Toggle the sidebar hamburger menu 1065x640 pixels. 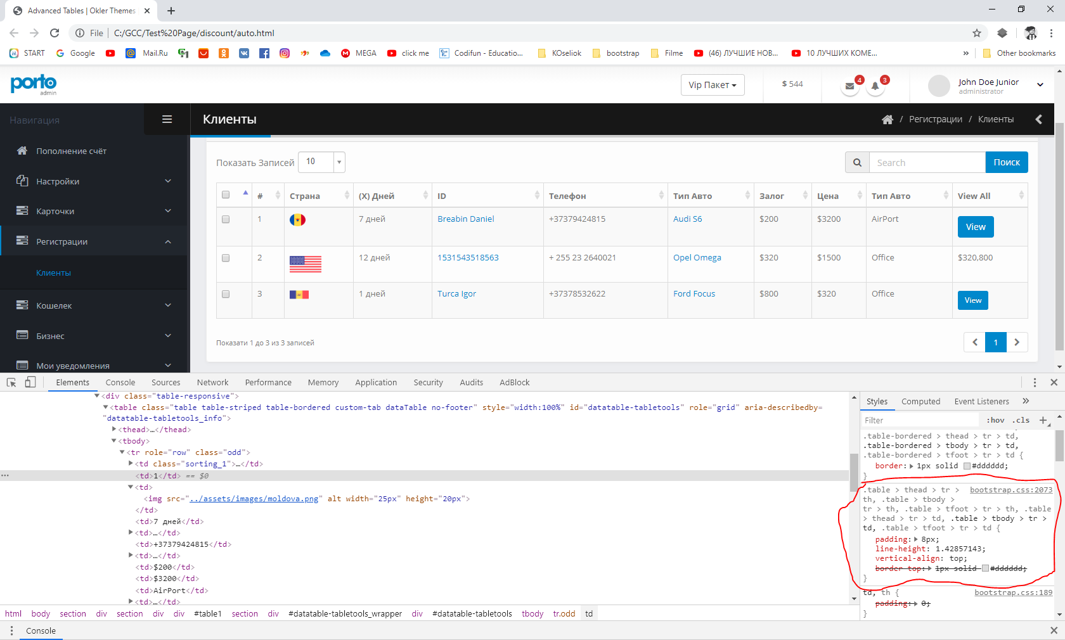pos(167,119)
